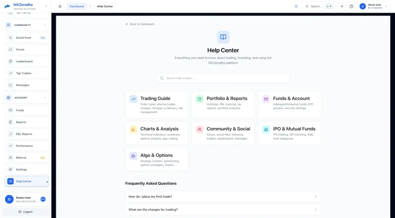This screenshot has width=395, height=218.
Task: Click the Logout button
Action: [x=26, y=212]
